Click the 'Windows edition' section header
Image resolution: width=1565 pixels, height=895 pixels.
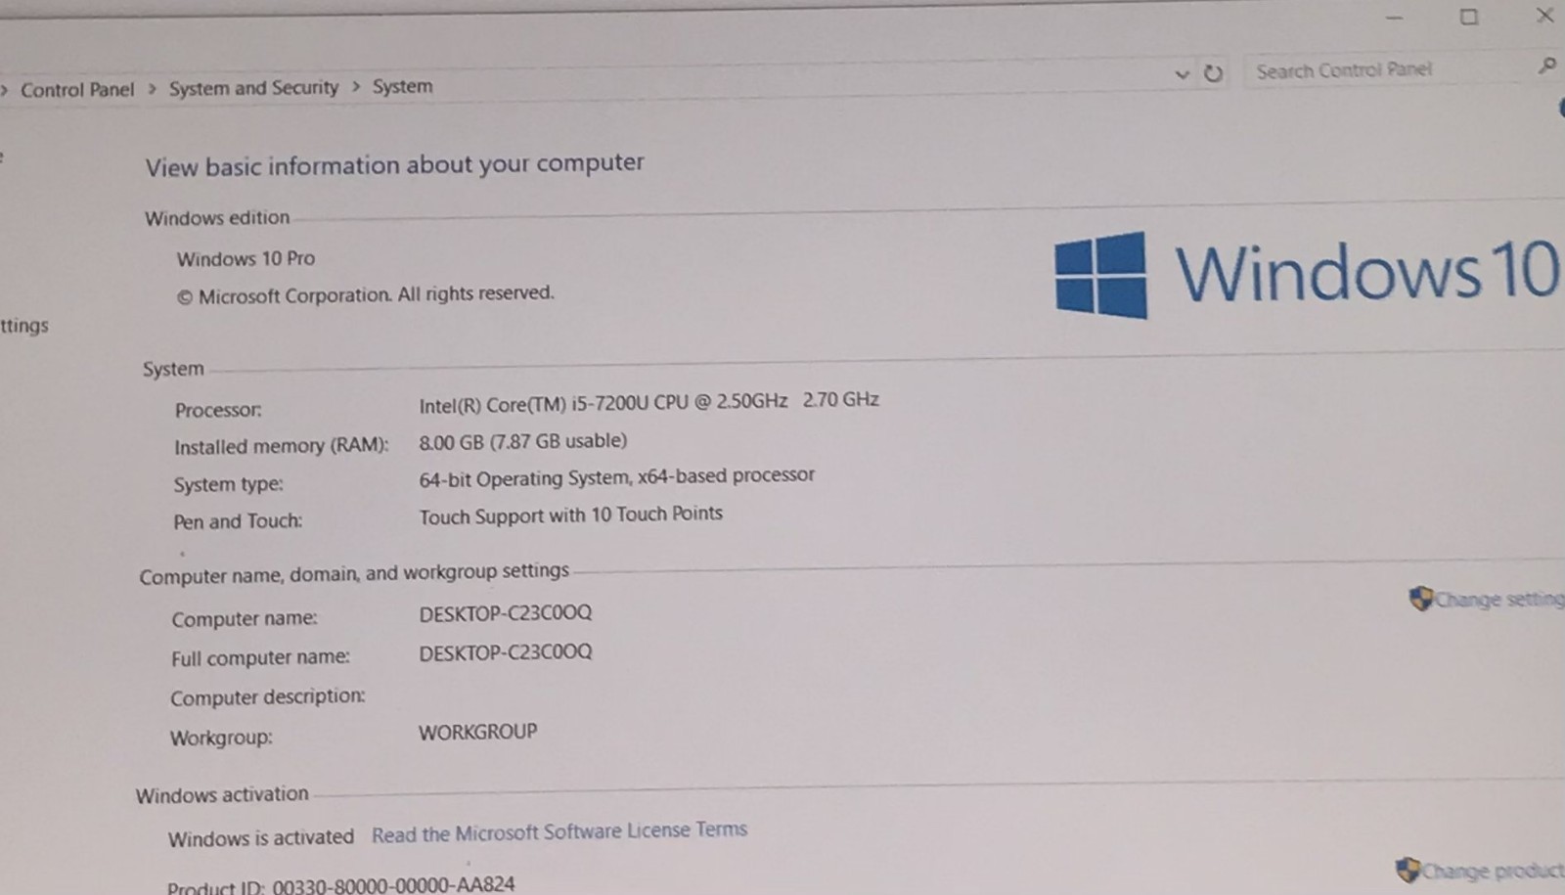217,218
